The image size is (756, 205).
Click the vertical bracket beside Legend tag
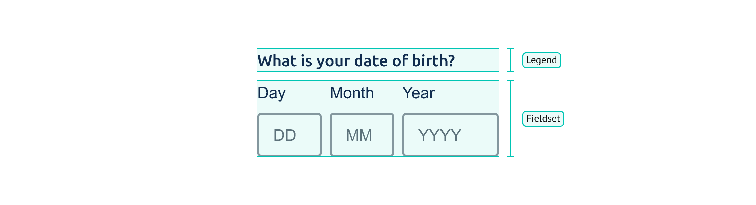[511, 60]
